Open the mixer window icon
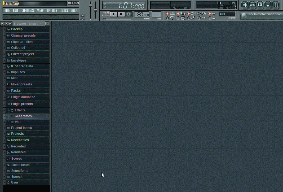The image size is (283, 192). 275,5
